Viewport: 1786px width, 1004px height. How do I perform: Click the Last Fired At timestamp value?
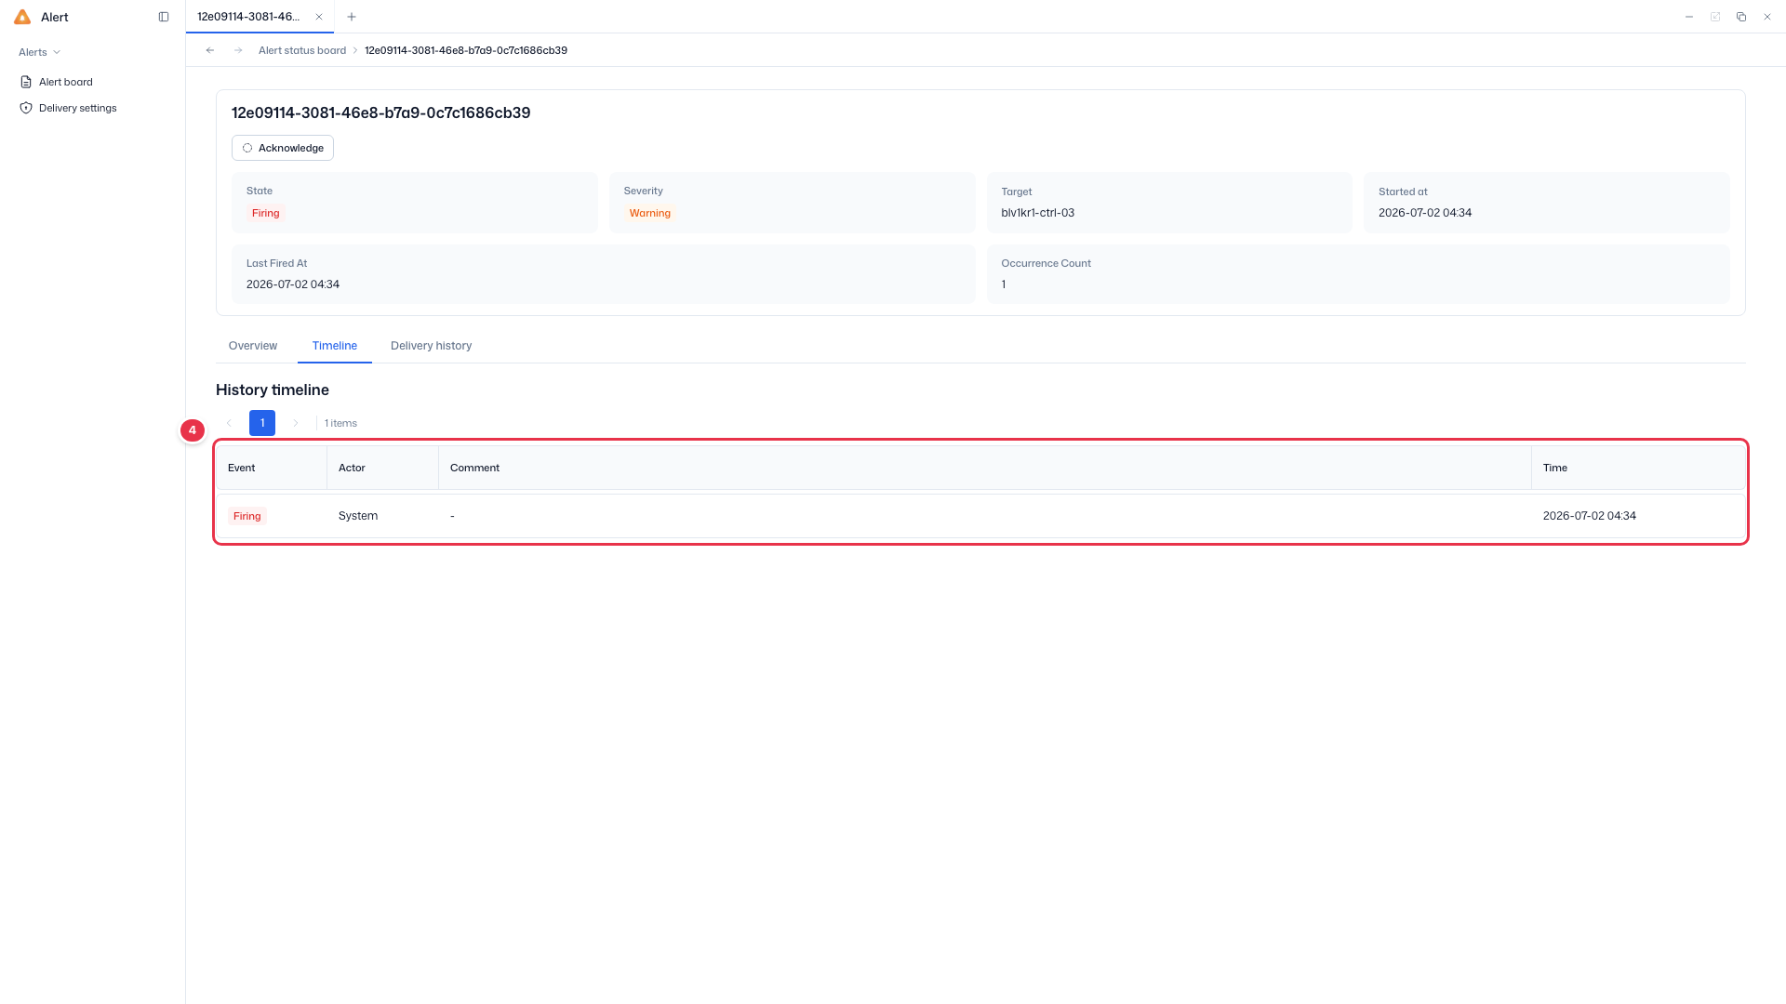tap(293, 284)
